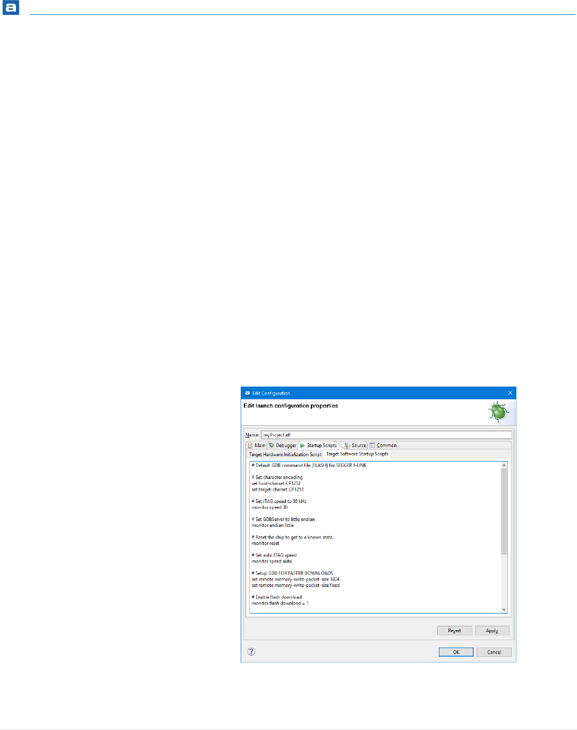Click heading 'Edit launch configuration properties'
Viewport: 577px width, 730px height.
(291, 406)
